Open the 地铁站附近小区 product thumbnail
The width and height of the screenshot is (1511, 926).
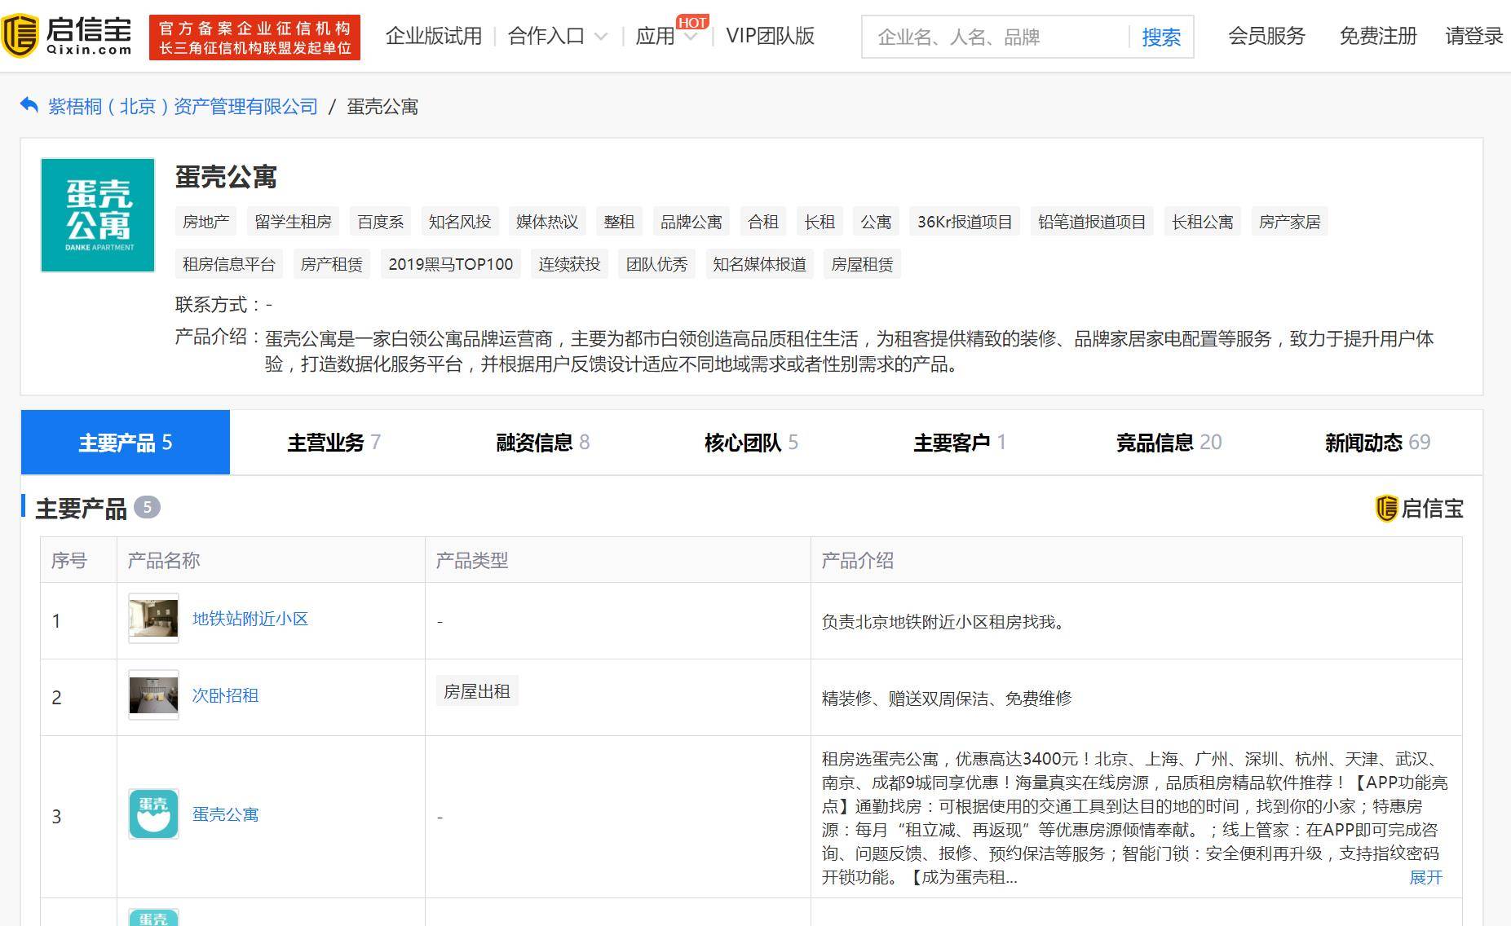[x=153, y=619]
